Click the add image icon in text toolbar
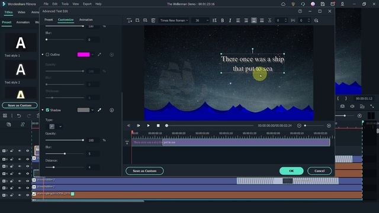 (x=145, y=21)
